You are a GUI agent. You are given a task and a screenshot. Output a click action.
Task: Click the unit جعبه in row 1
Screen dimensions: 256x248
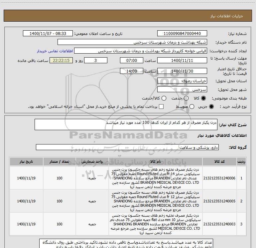coord(92,178)
